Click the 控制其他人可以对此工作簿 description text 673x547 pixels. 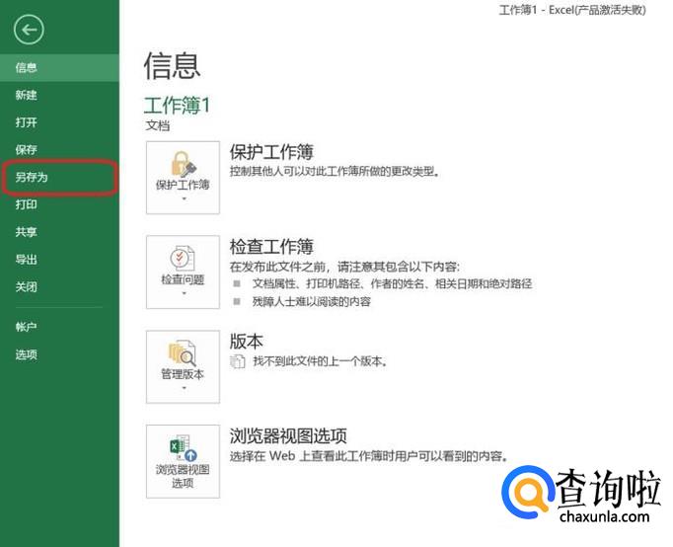pyautogui.click(x=335, y=172)
